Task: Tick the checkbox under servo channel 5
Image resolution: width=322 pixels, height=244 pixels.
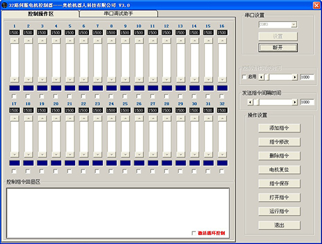Action: (x=69, y=96)
